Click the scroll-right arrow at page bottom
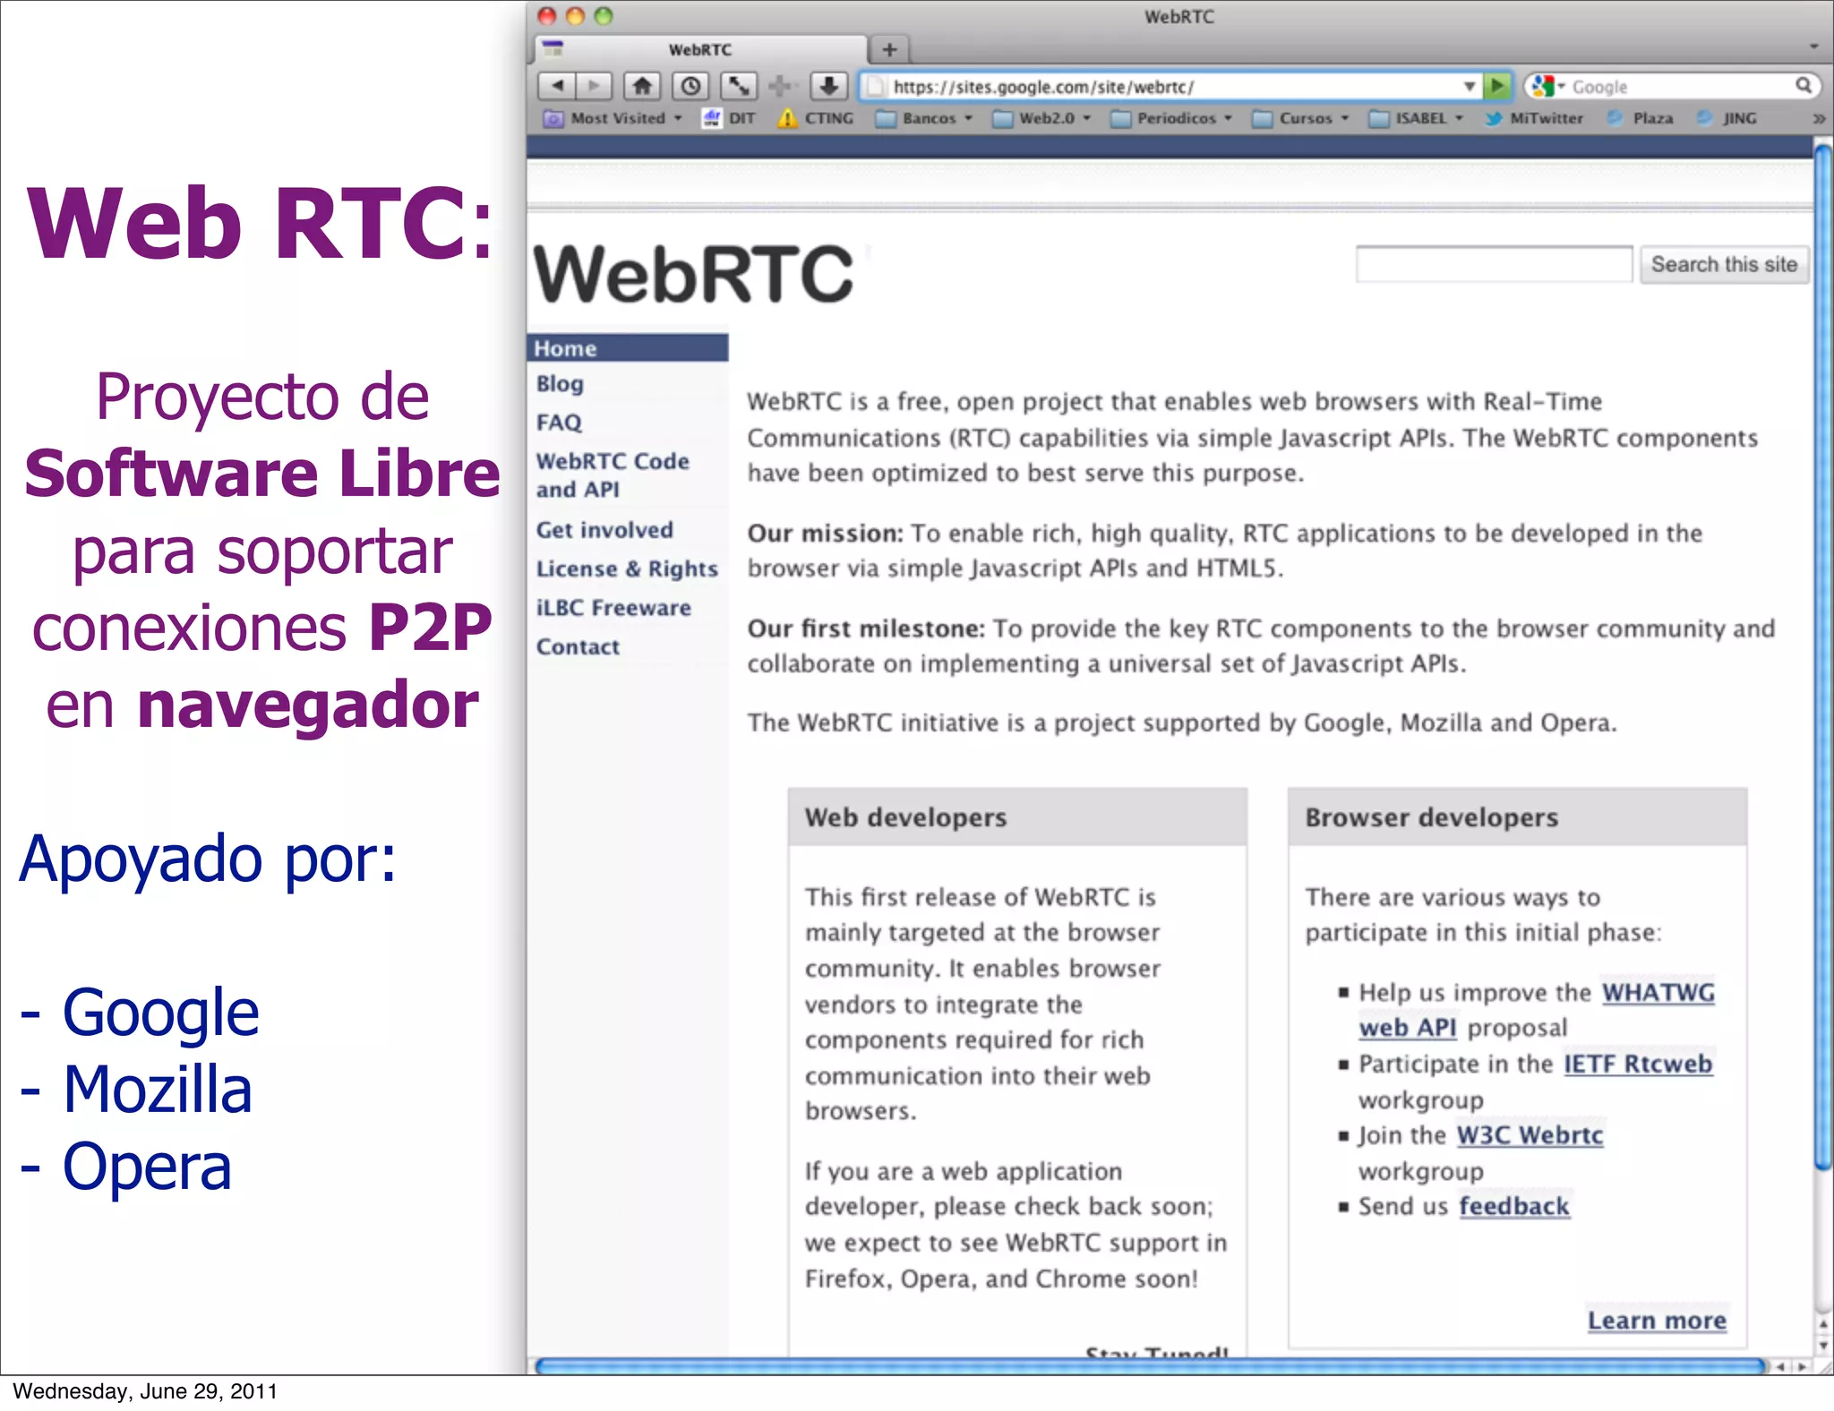Viewport: 1834px width, 1411px height. pyautogui.click(x=1803, y=1366)
